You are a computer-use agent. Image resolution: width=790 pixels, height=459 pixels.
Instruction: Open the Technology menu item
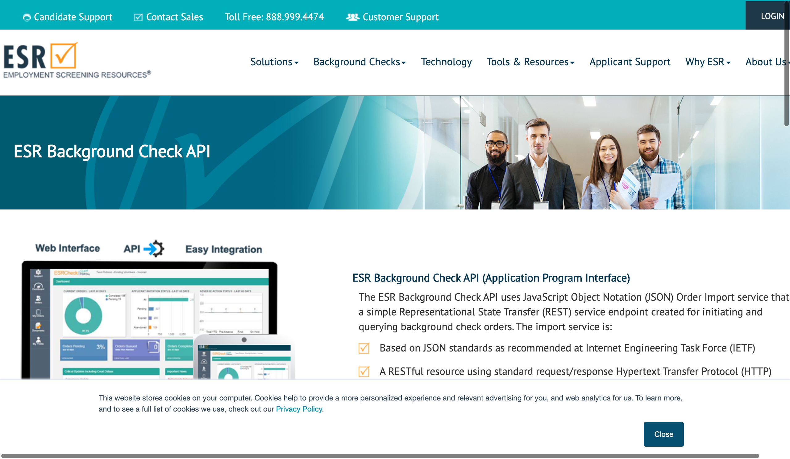coord(447,62)
